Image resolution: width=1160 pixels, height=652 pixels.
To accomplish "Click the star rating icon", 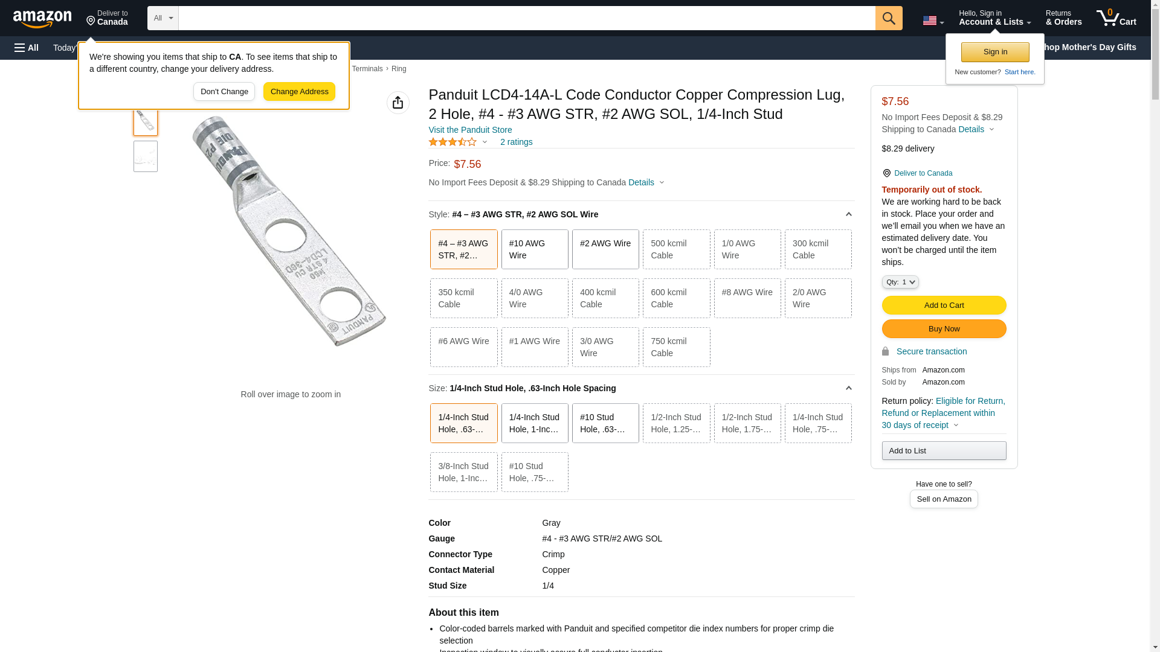I will pos(453,142).
